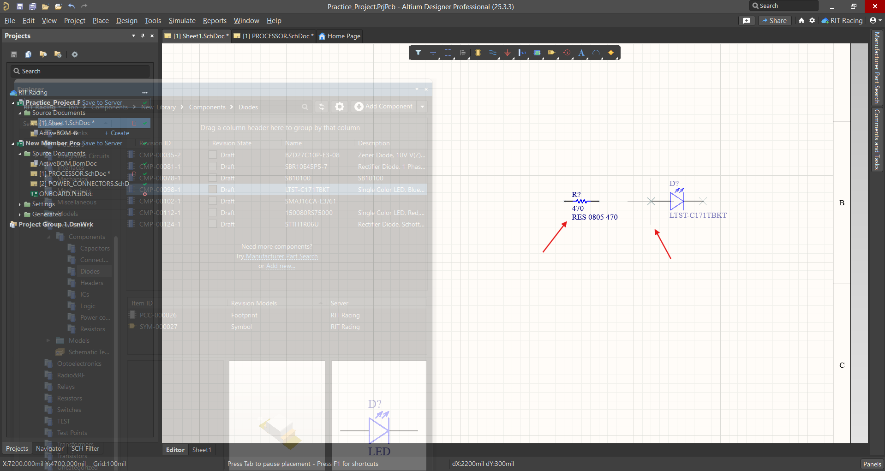Open the SCH Filter panel tab
Screen dimensions: 885x471
85,448
